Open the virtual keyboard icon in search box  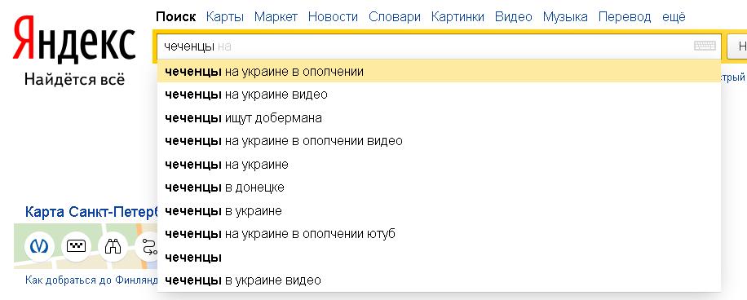[705, 46]
